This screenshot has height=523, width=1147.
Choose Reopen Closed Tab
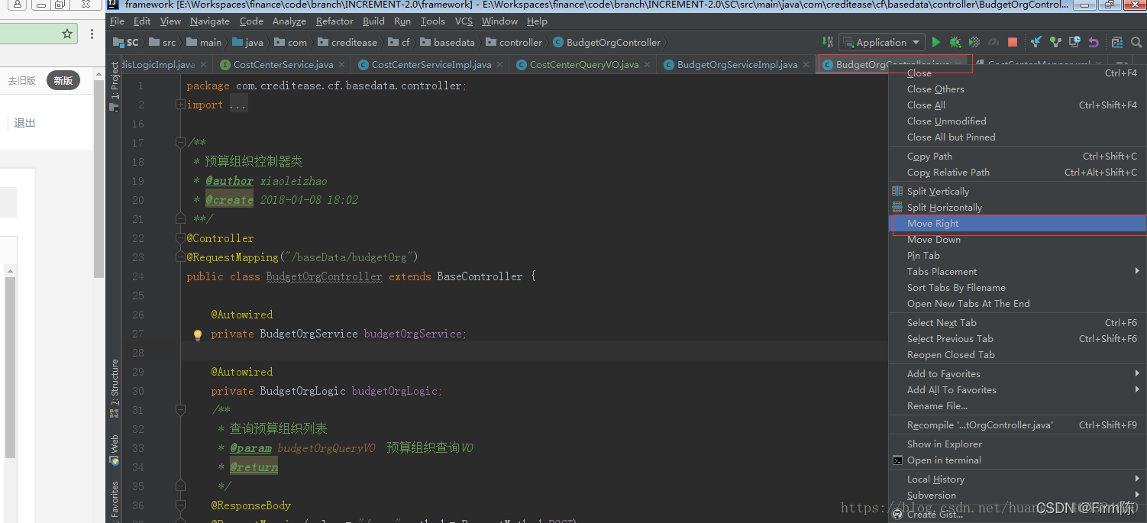point(1017,355)
